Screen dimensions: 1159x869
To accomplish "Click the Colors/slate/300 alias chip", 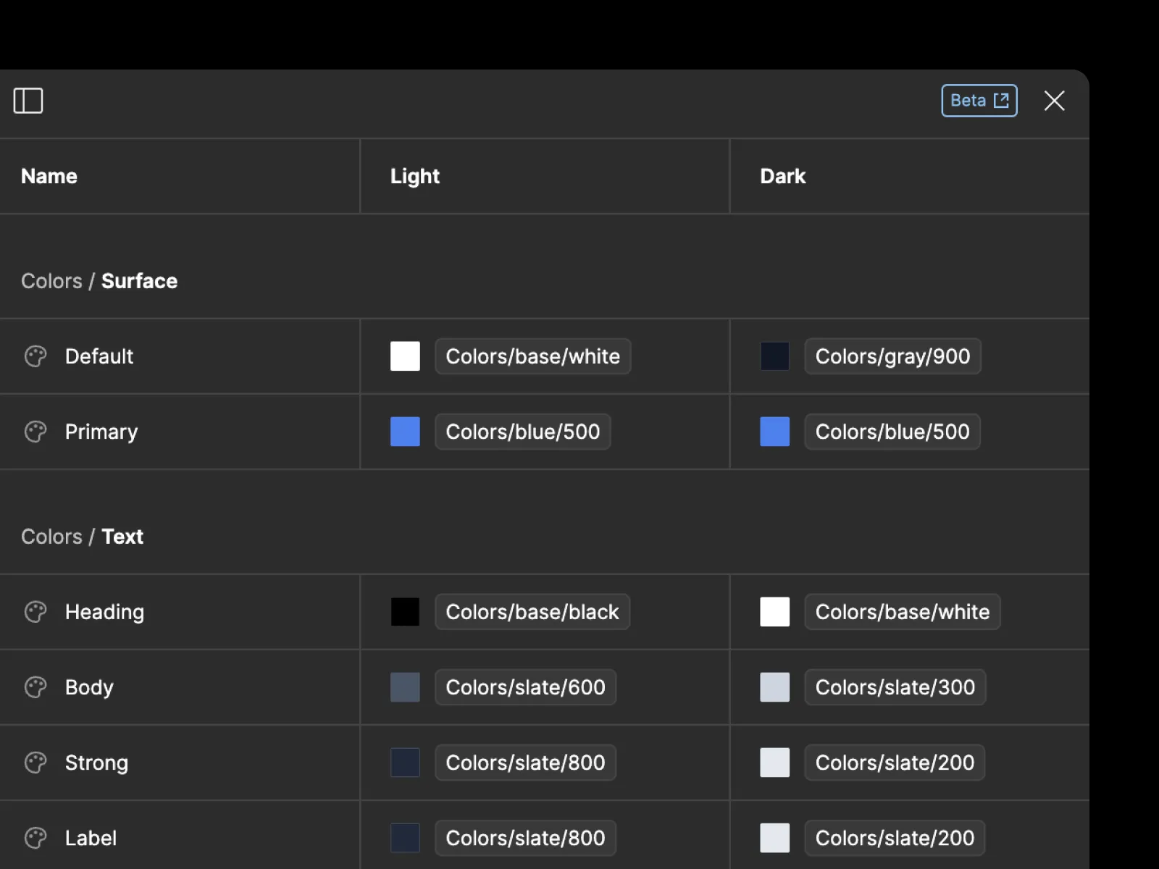I will [x=895, y=687].
